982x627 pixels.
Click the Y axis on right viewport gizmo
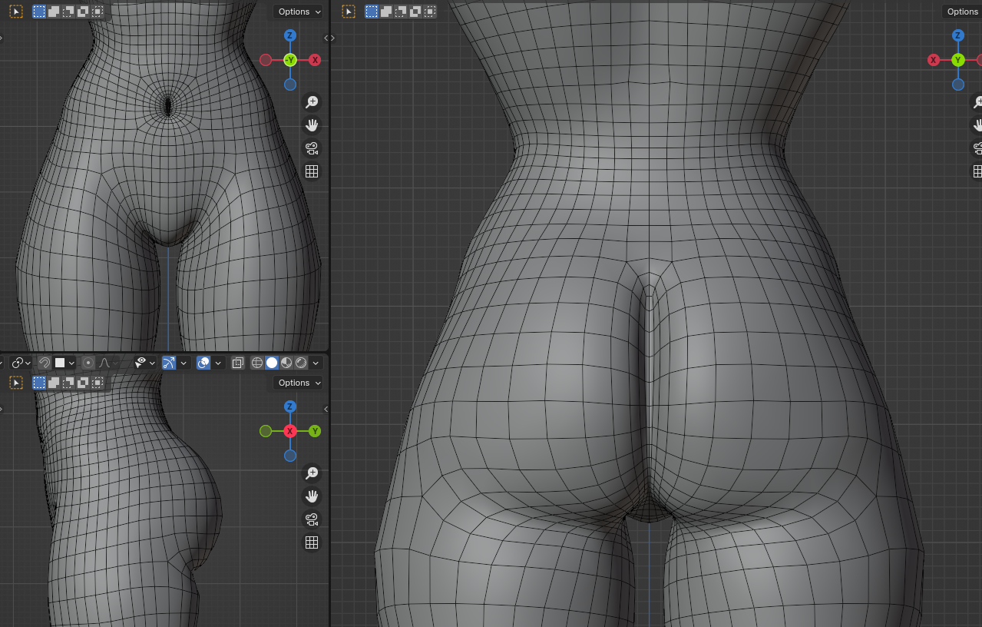tap(958, 60)
